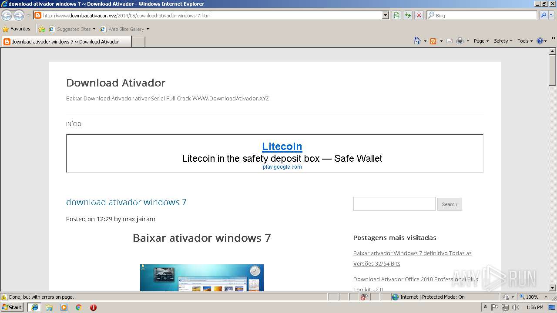Click Action Center flag tray icon
This screenshot has height=313, width=557.
click(x=495, y=307)
